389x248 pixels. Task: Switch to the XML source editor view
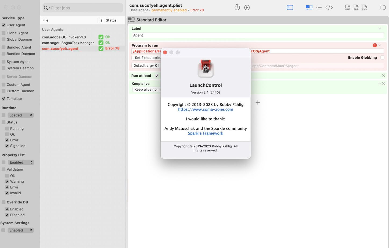pyautogui.click(x=329, y=7)
